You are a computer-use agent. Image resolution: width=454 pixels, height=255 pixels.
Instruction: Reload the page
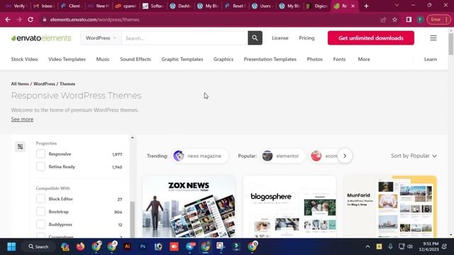31,20
